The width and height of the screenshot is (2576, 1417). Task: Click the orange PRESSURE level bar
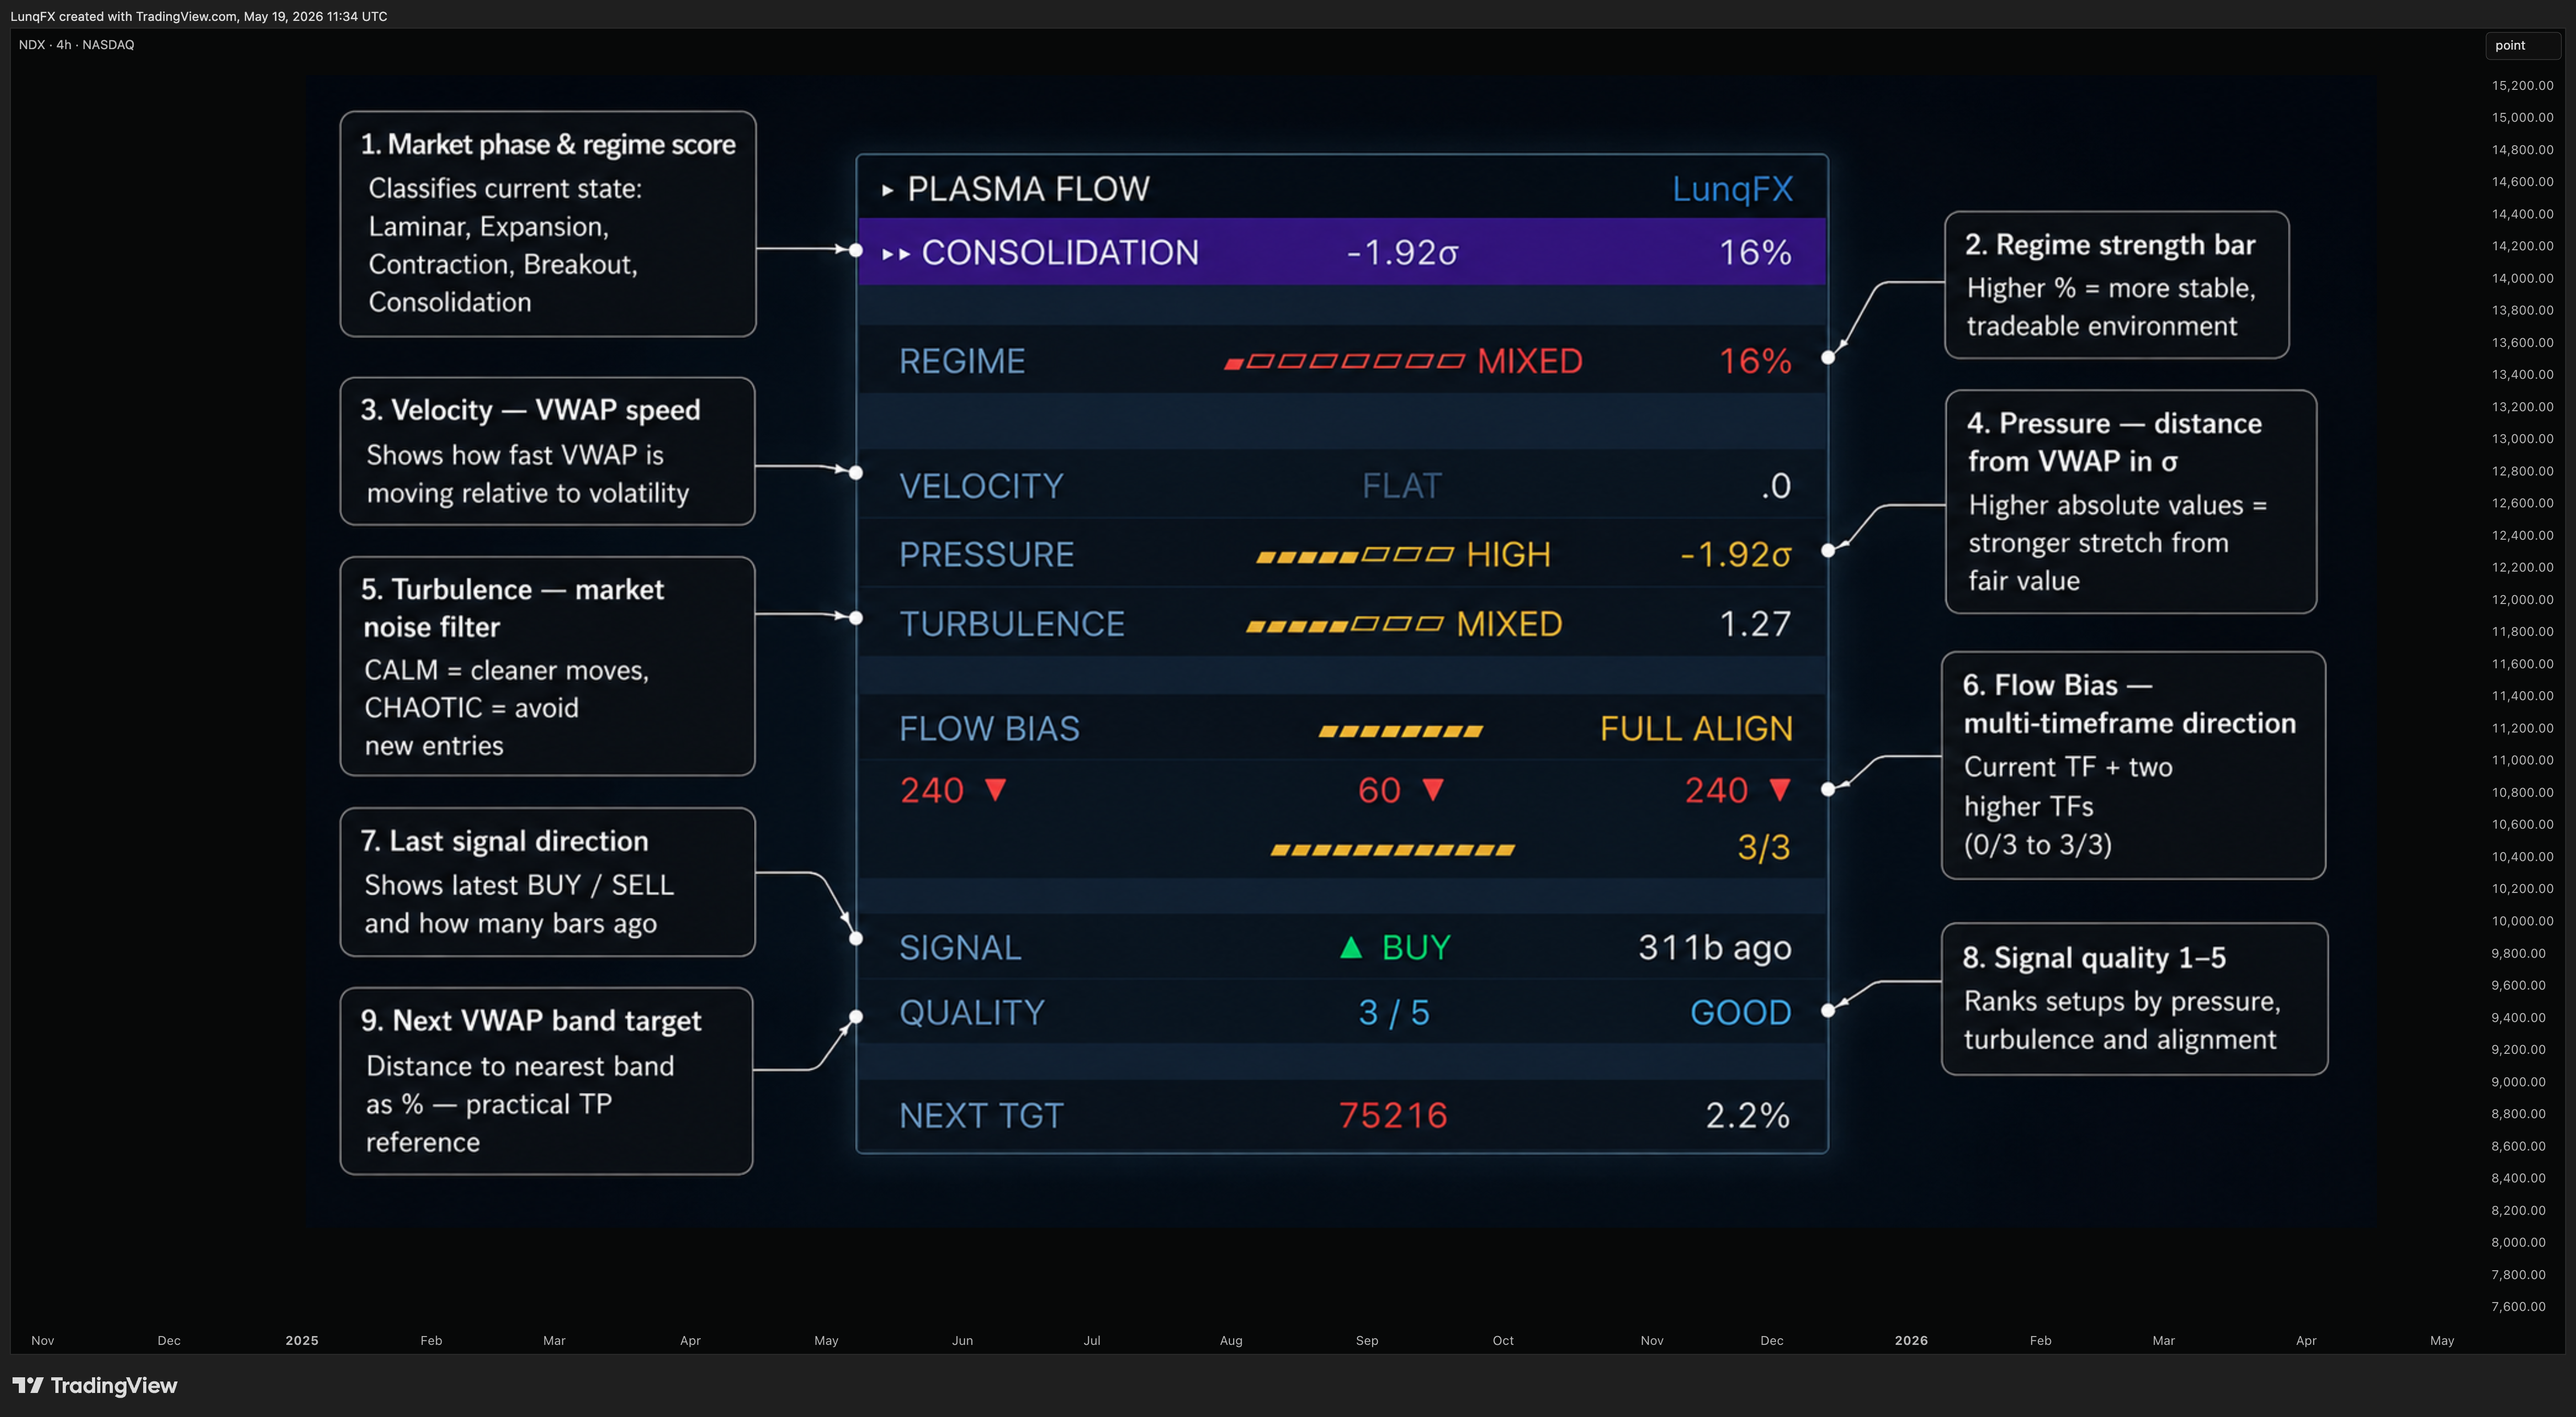[x=1355, y=555]
